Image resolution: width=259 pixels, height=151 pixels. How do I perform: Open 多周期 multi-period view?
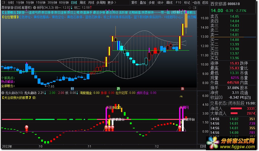coord(101,3)
